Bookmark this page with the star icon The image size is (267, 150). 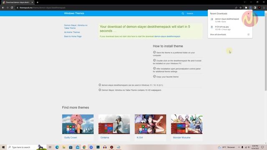[x=241, y=7]
